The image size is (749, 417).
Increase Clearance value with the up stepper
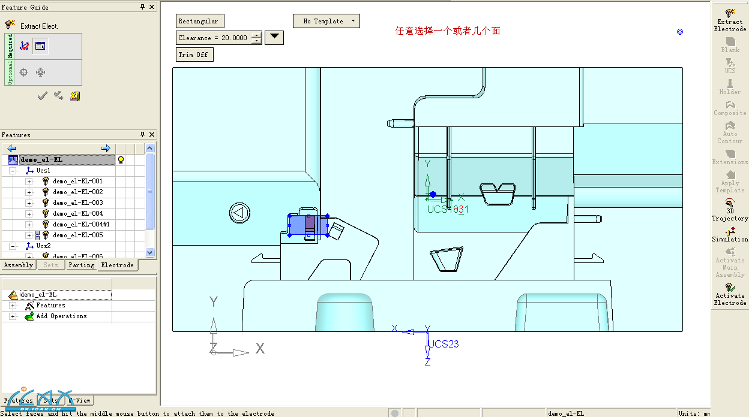tap(257, 35)
